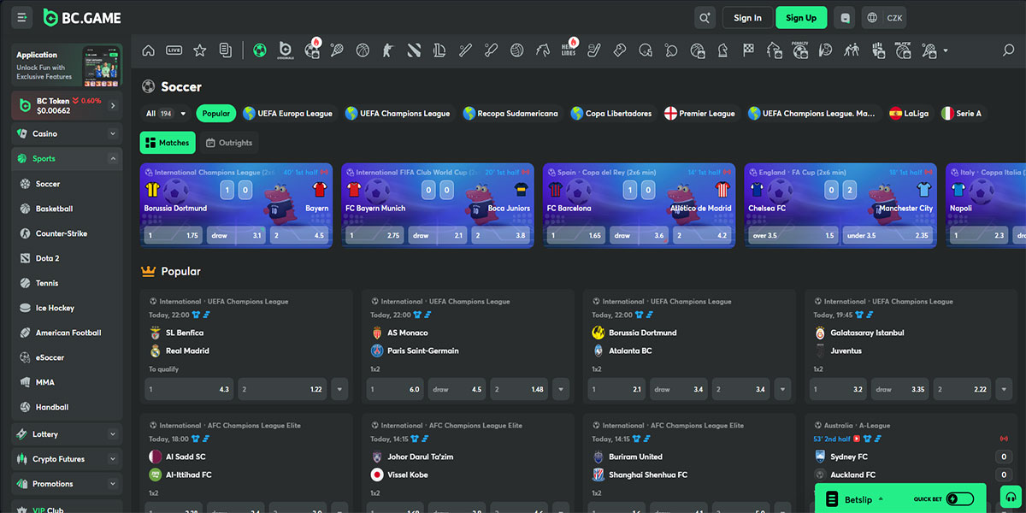This screenshot has width=1026, height=513.
Task: Click the search magnifier in sports bar
Action: click(x=1008, y=50)
